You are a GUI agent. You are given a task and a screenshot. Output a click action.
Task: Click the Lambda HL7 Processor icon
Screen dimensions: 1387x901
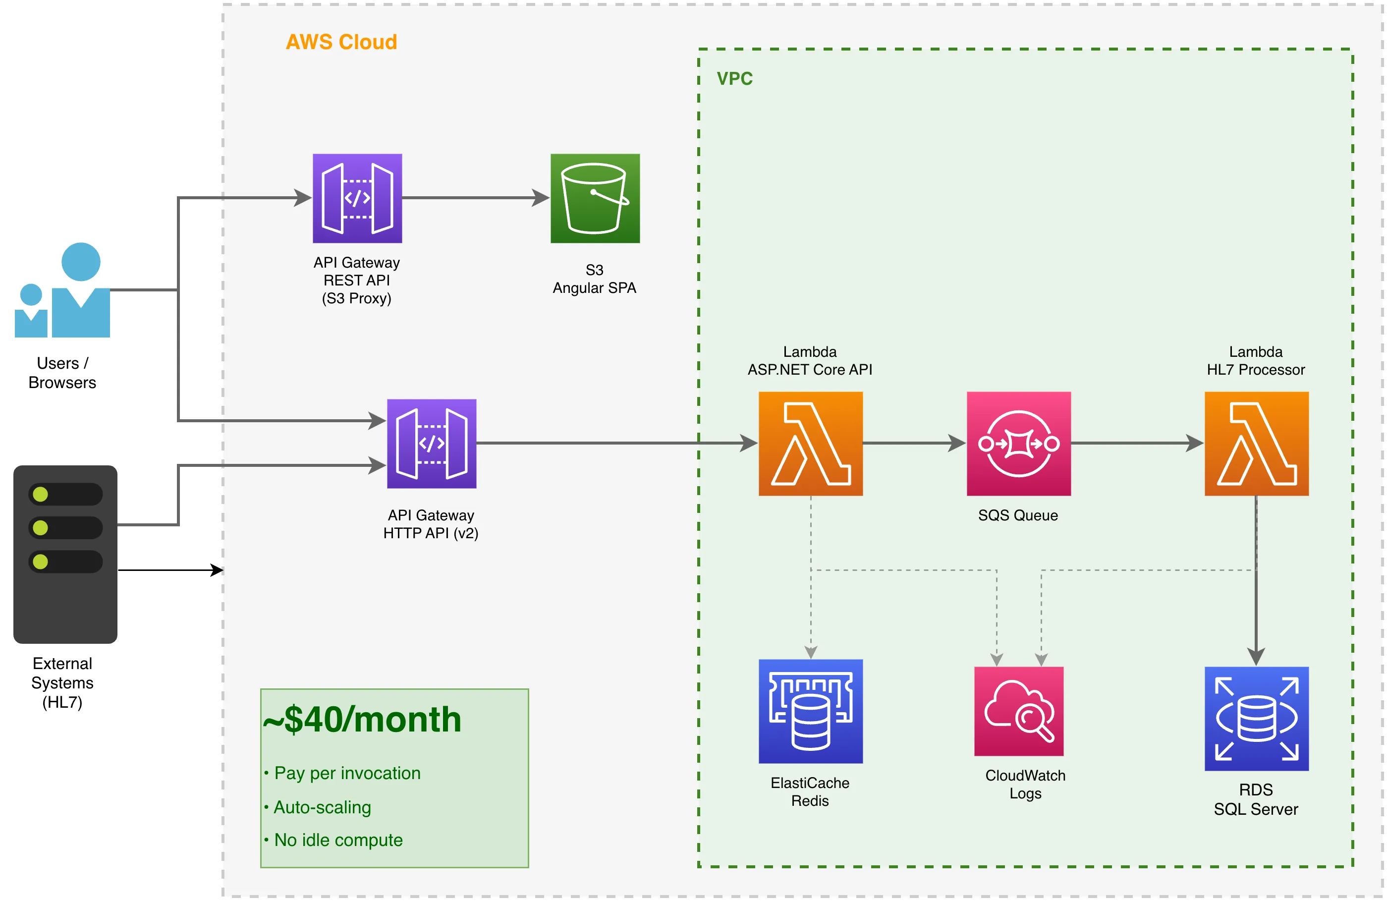click(x=1257, y=443)
